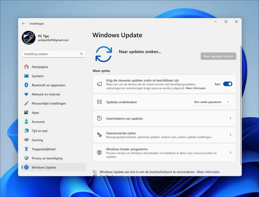Screen dimensions: 259x197
Task: Click the Privacy en beveiliging shield icon
Action: coord(26,158)
